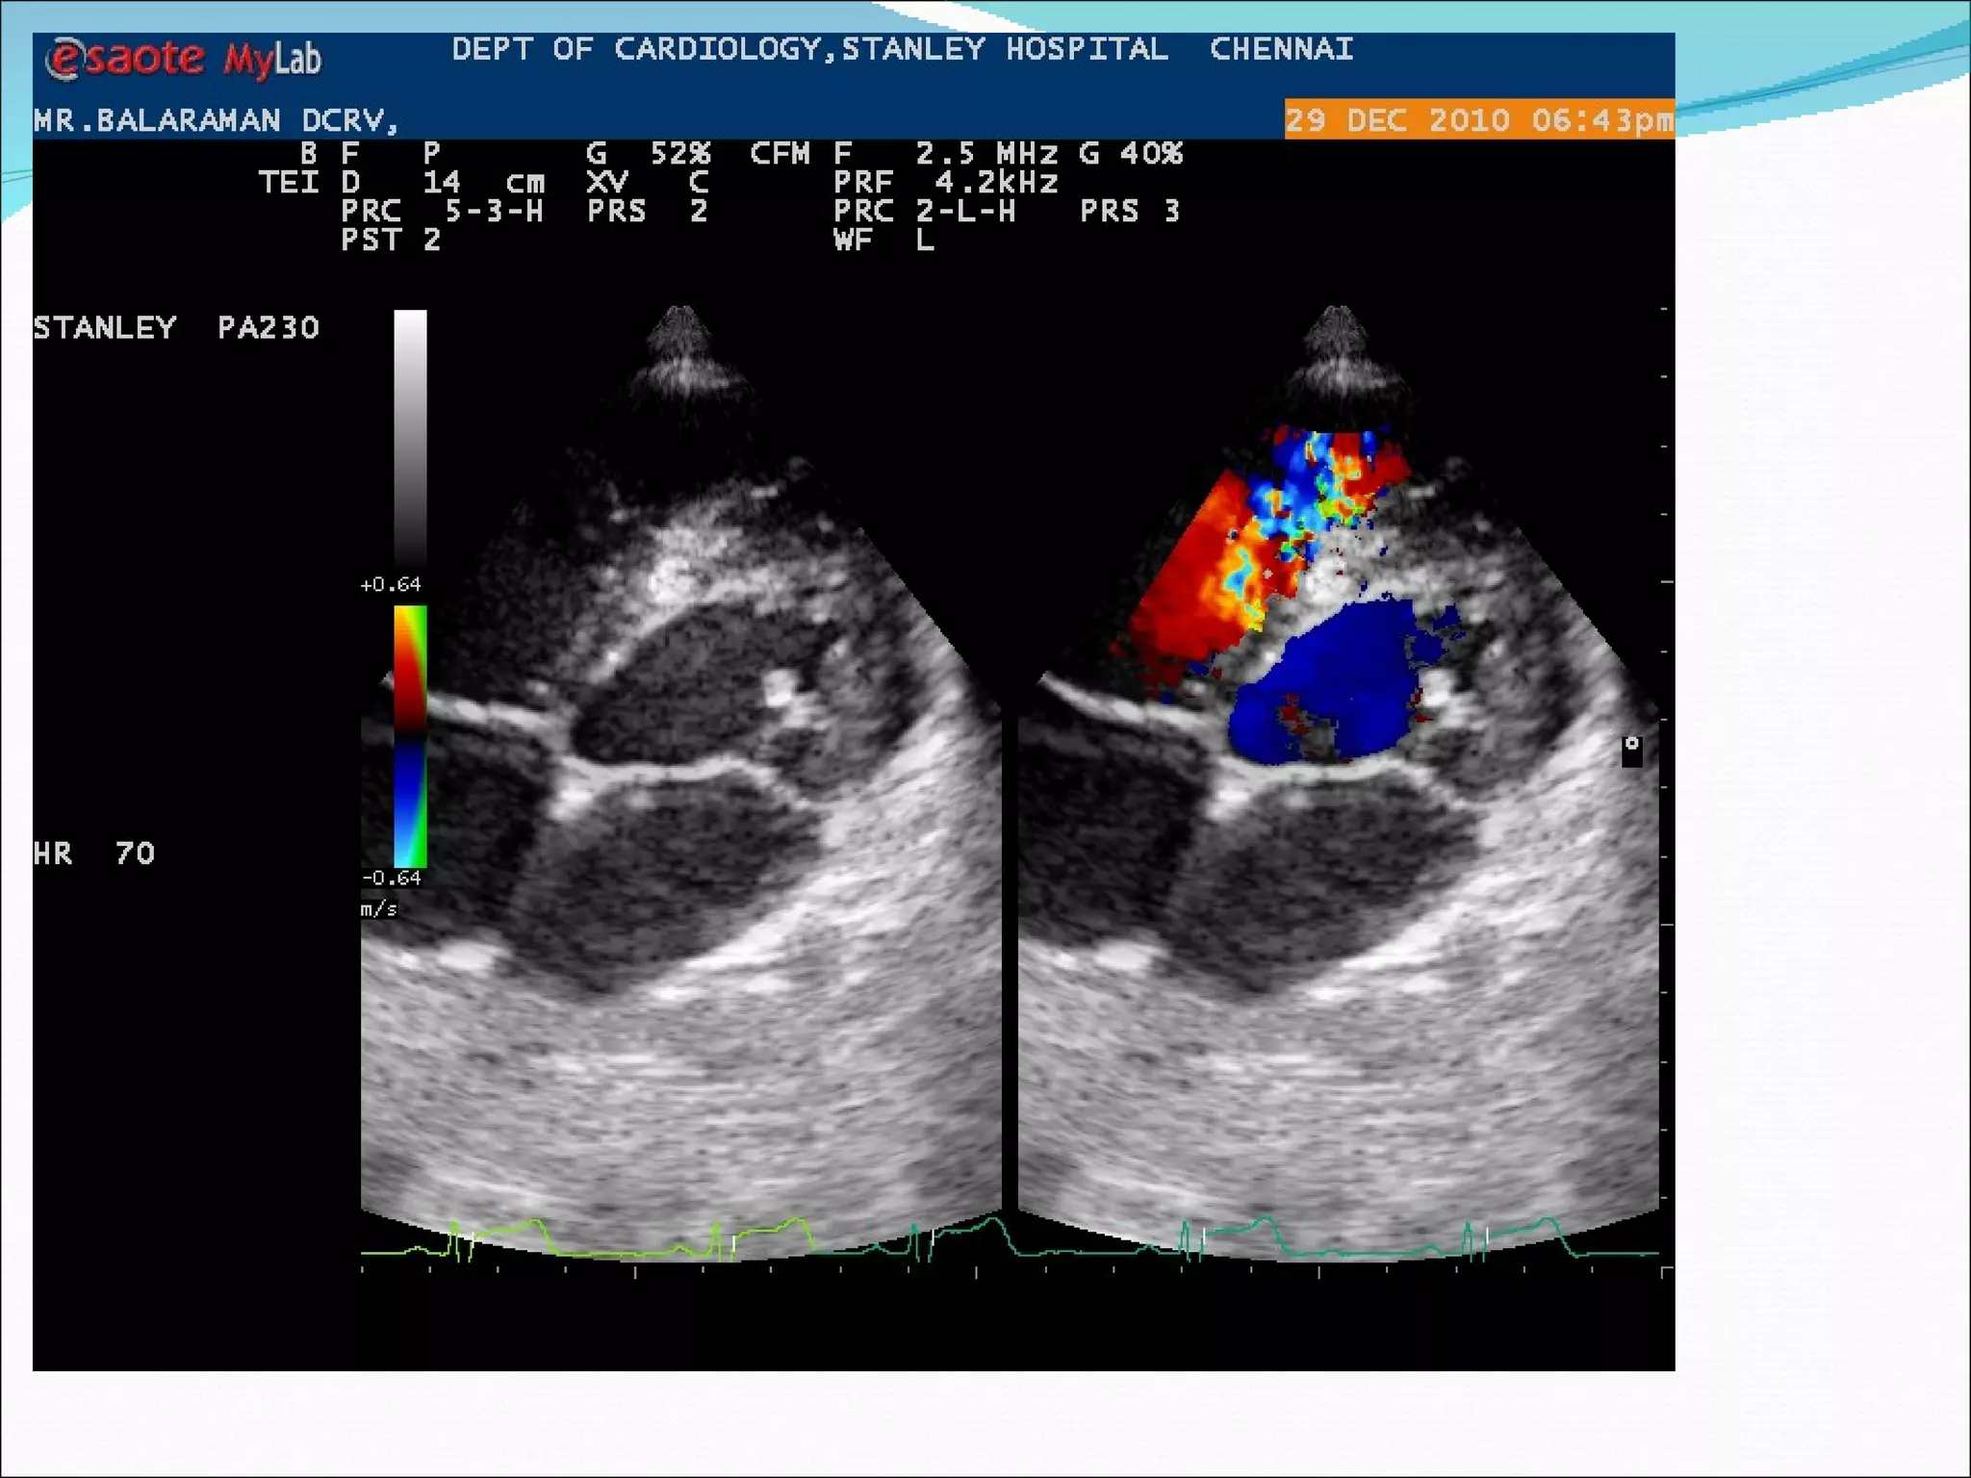Click the HR 70 heart rate readout
1971x1478 pixels.
pos(93,854)
